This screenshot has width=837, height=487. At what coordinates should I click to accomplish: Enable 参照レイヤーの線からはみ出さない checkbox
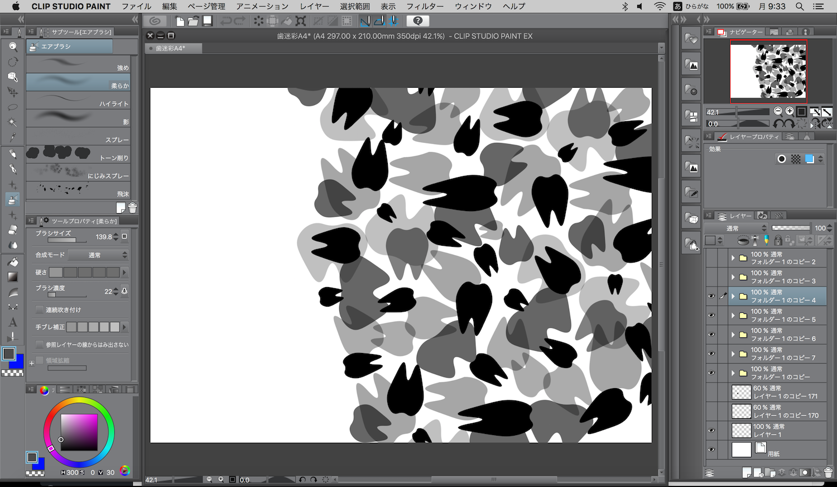[x=39, y=345]
